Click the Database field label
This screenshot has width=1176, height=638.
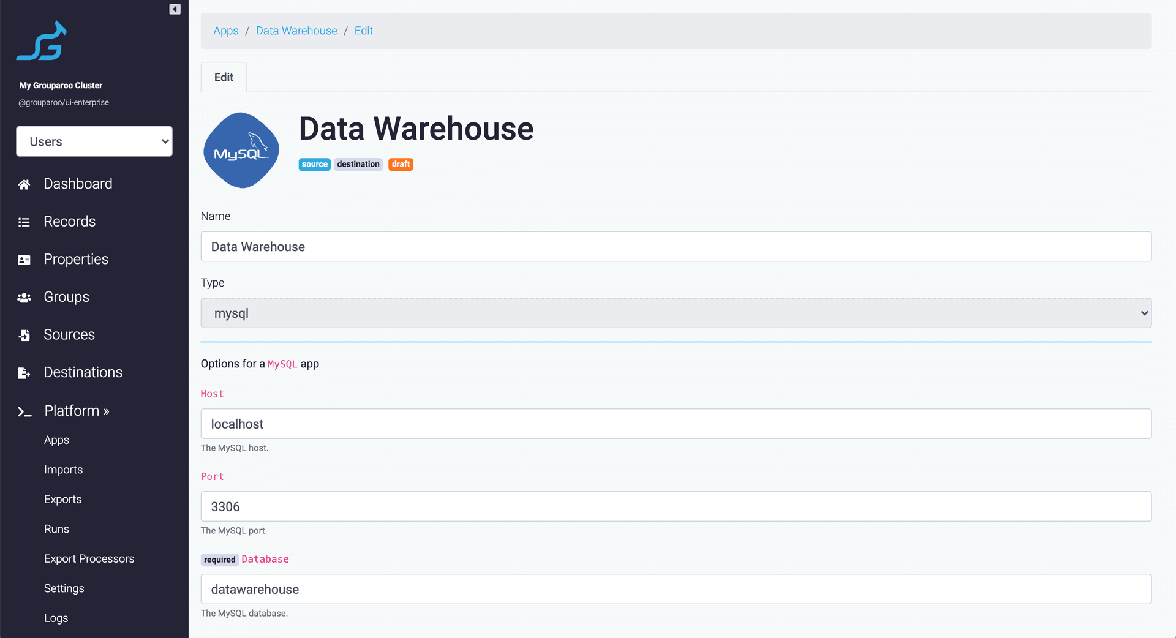point(265,560)
